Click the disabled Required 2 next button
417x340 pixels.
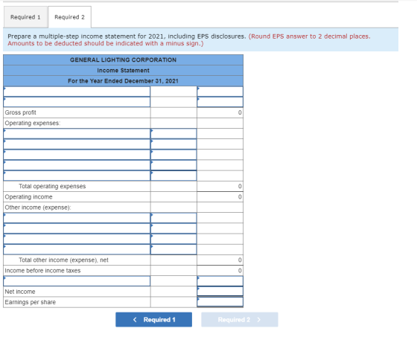pos(240,320)
